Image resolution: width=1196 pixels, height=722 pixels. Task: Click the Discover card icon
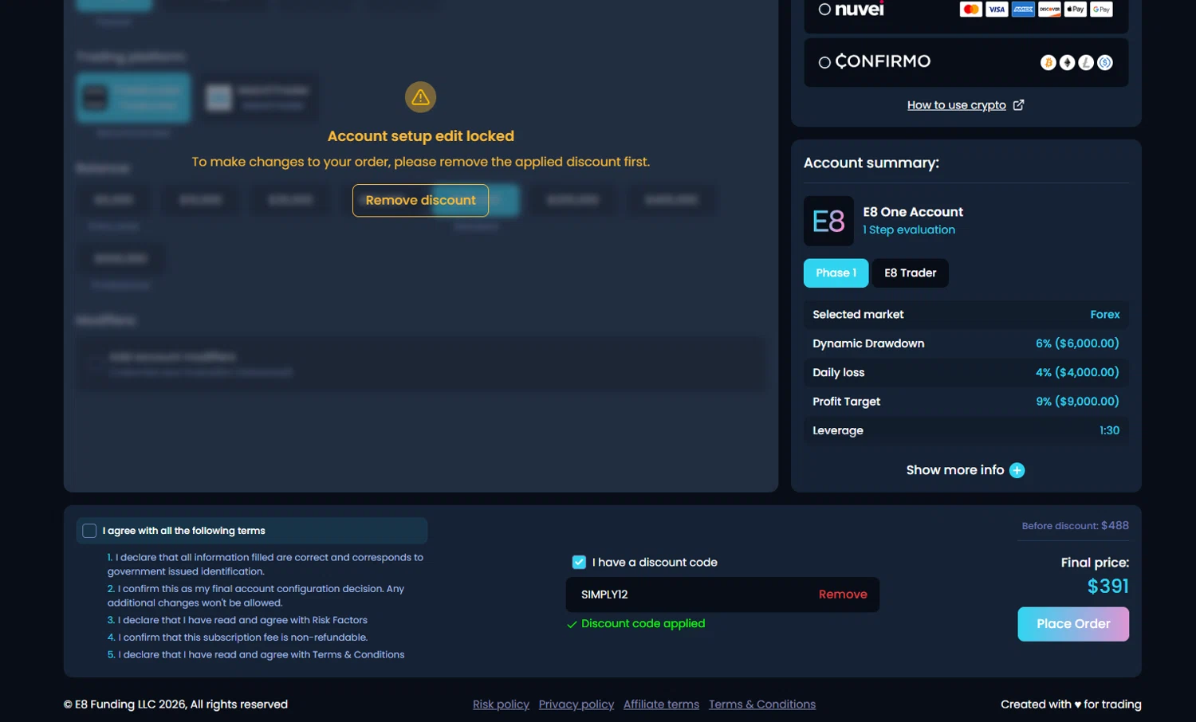(1049, 10)
